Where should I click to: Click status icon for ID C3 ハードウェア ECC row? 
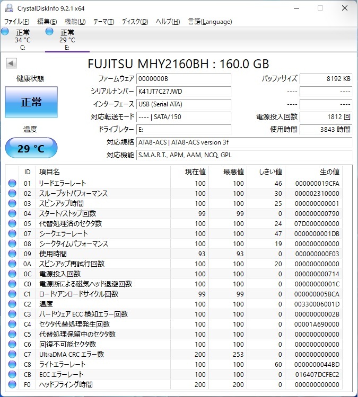click(x=12, y=314)
